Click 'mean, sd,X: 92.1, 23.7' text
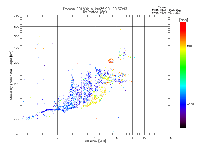Image resolution: width=200 pixels, height=150 pixels. point(166,12)
